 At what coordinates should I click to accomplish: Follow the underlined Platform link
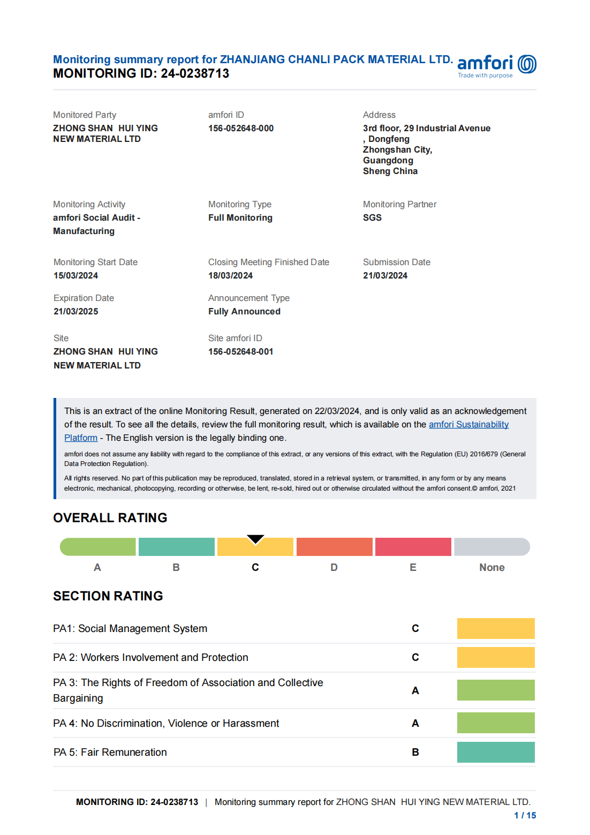(x=81, y=438)
